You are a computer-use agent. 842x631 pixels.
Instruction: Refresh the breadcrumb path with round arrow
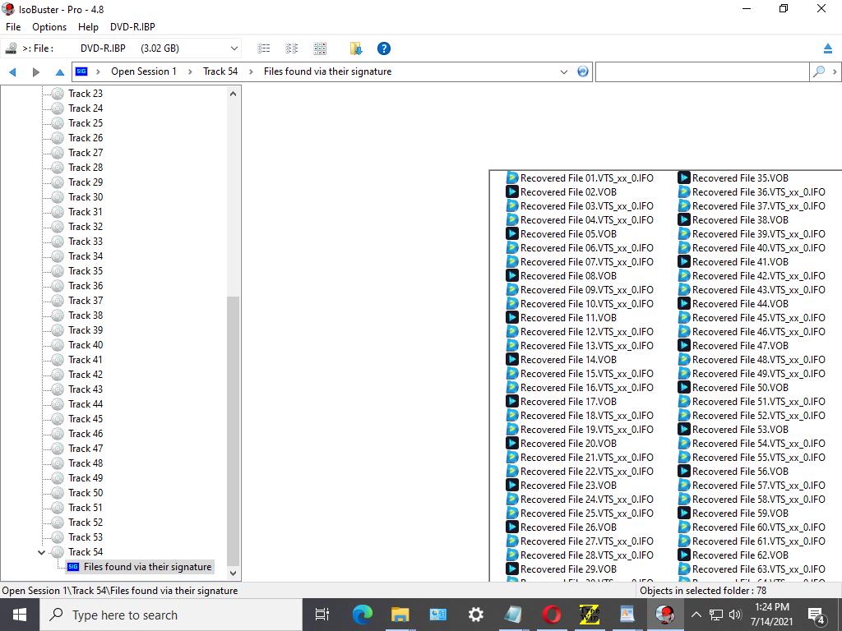[x=583, y=71]
